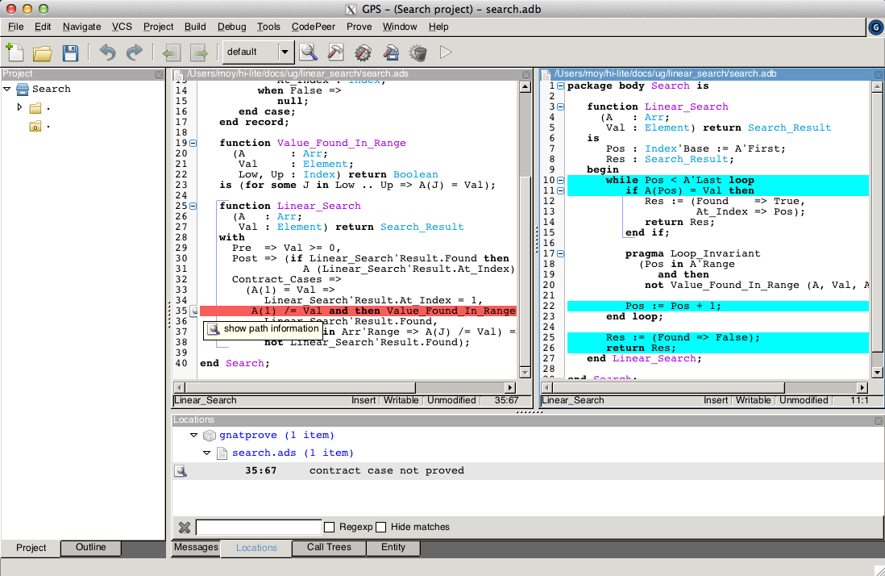Click the 'search.ads (1 item)' link

293,453
